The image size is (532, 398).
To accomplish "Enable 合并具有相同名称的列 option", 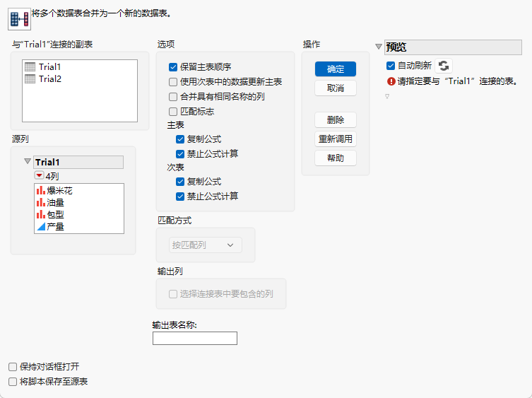I will coord(173,97).
